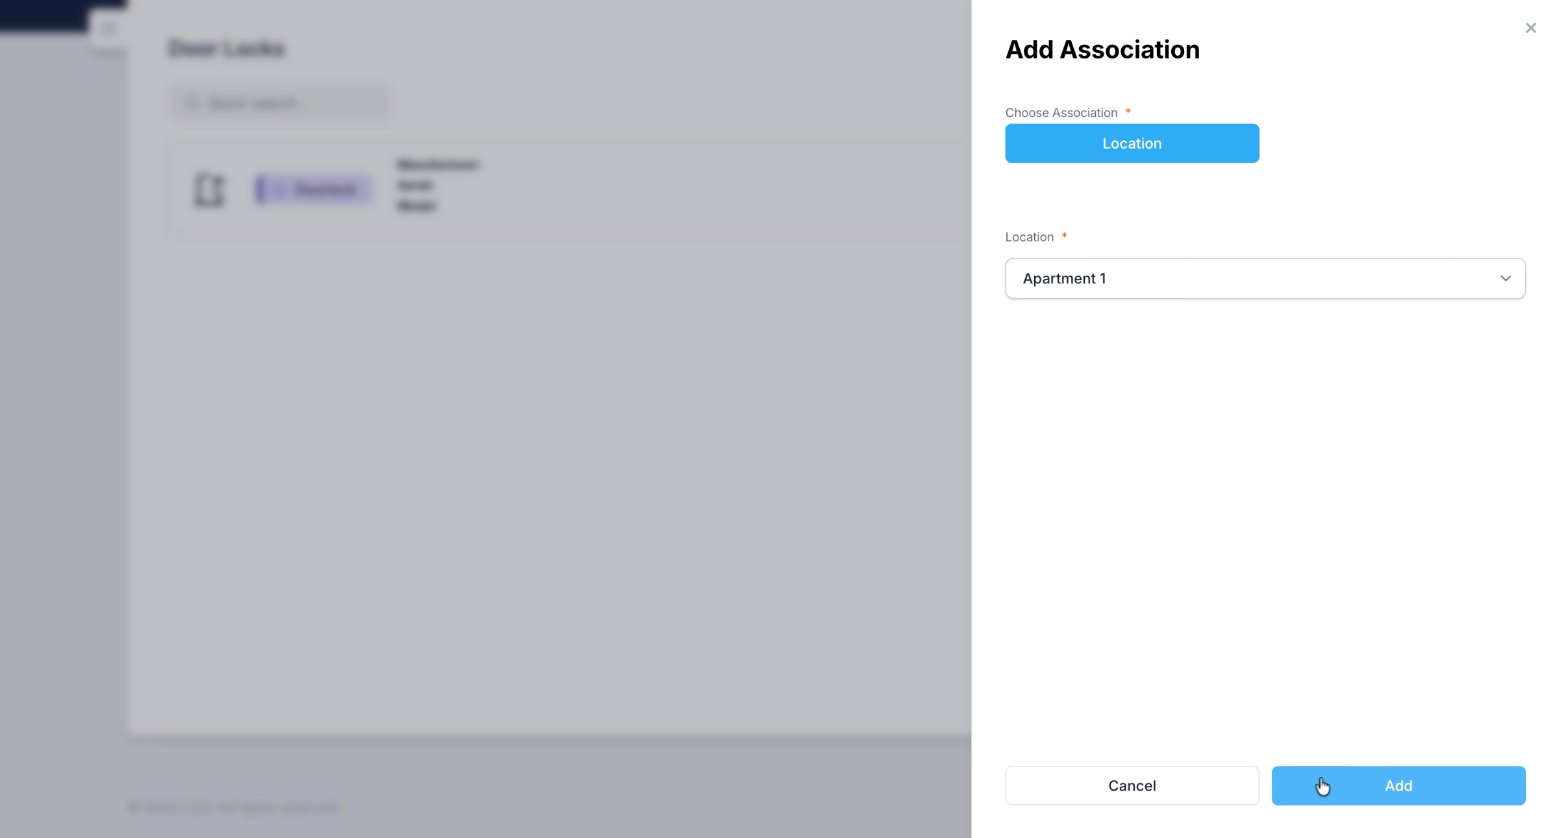Click the Choose Association field label
1559x838 pixels.
tap(1061, 112)
